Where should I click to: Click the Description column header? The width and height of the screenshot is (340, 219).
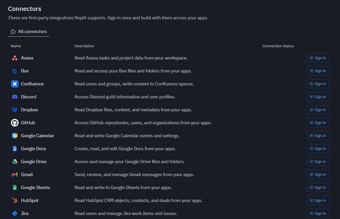(84, 46)
